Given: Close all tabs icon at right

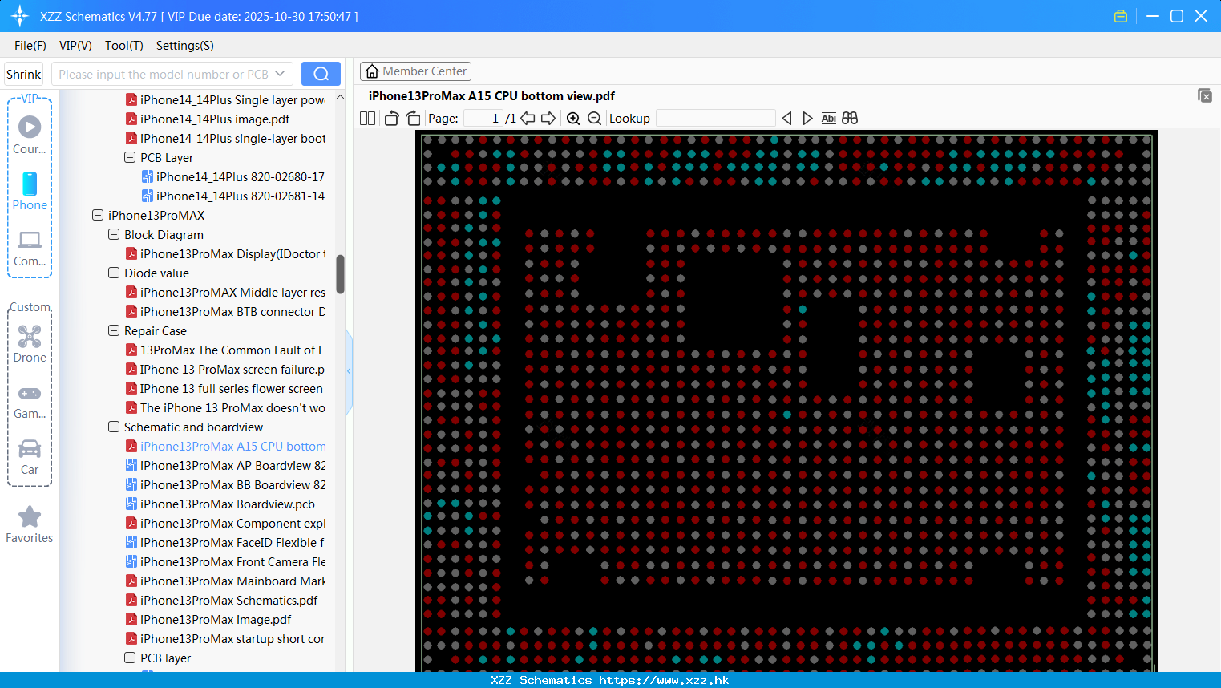Looking at the screenshot, I should (x=1205, y=95).
